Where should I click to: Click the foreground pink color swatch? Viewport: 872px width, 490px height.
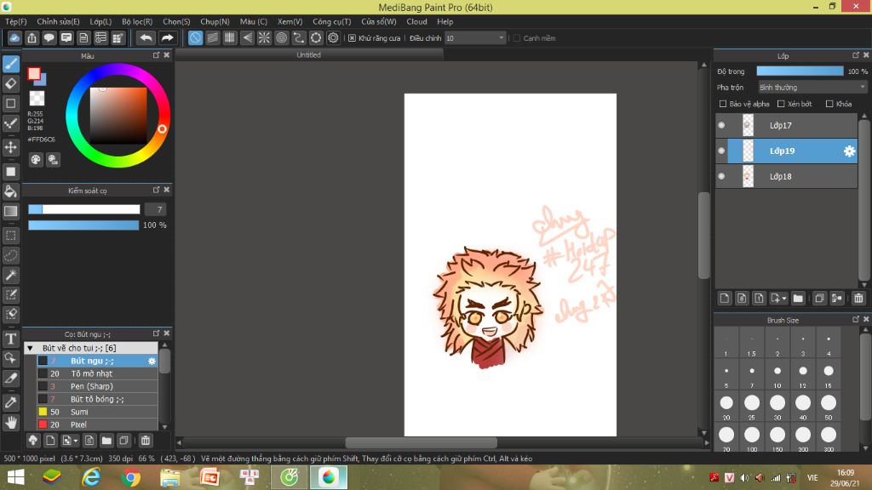34,73
